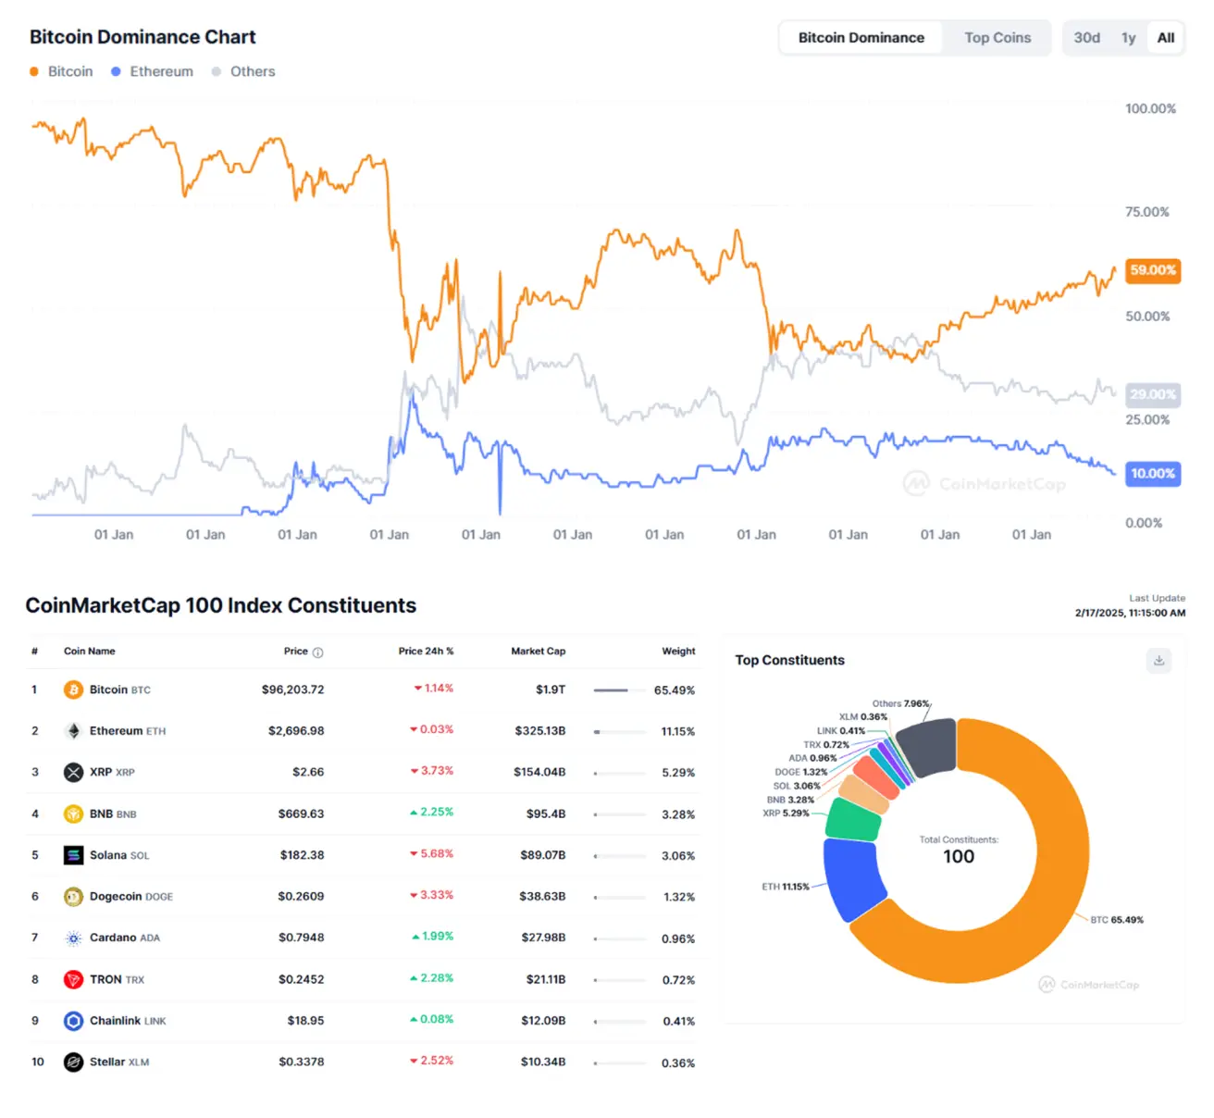This screenshot has height=1118, width=1214.
Task: Switch to the Top Coins tab
Action: coord(997,38)
